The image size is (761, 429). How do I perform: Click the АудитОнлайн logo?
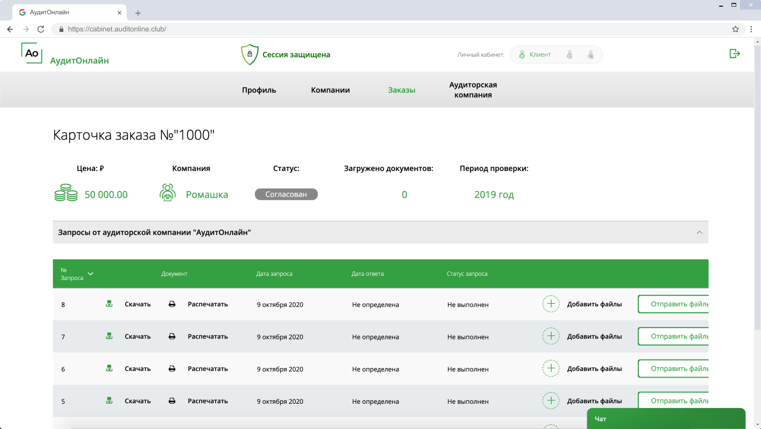click(65, 54)
